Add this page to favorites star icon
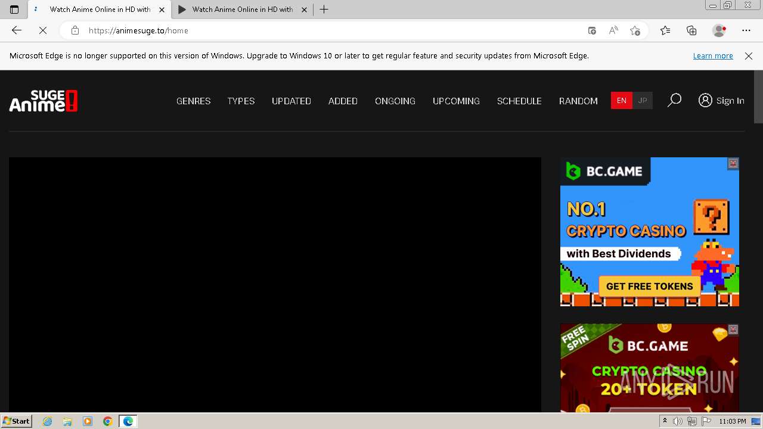Screen dimensions: 763x429 pos(635,30)
